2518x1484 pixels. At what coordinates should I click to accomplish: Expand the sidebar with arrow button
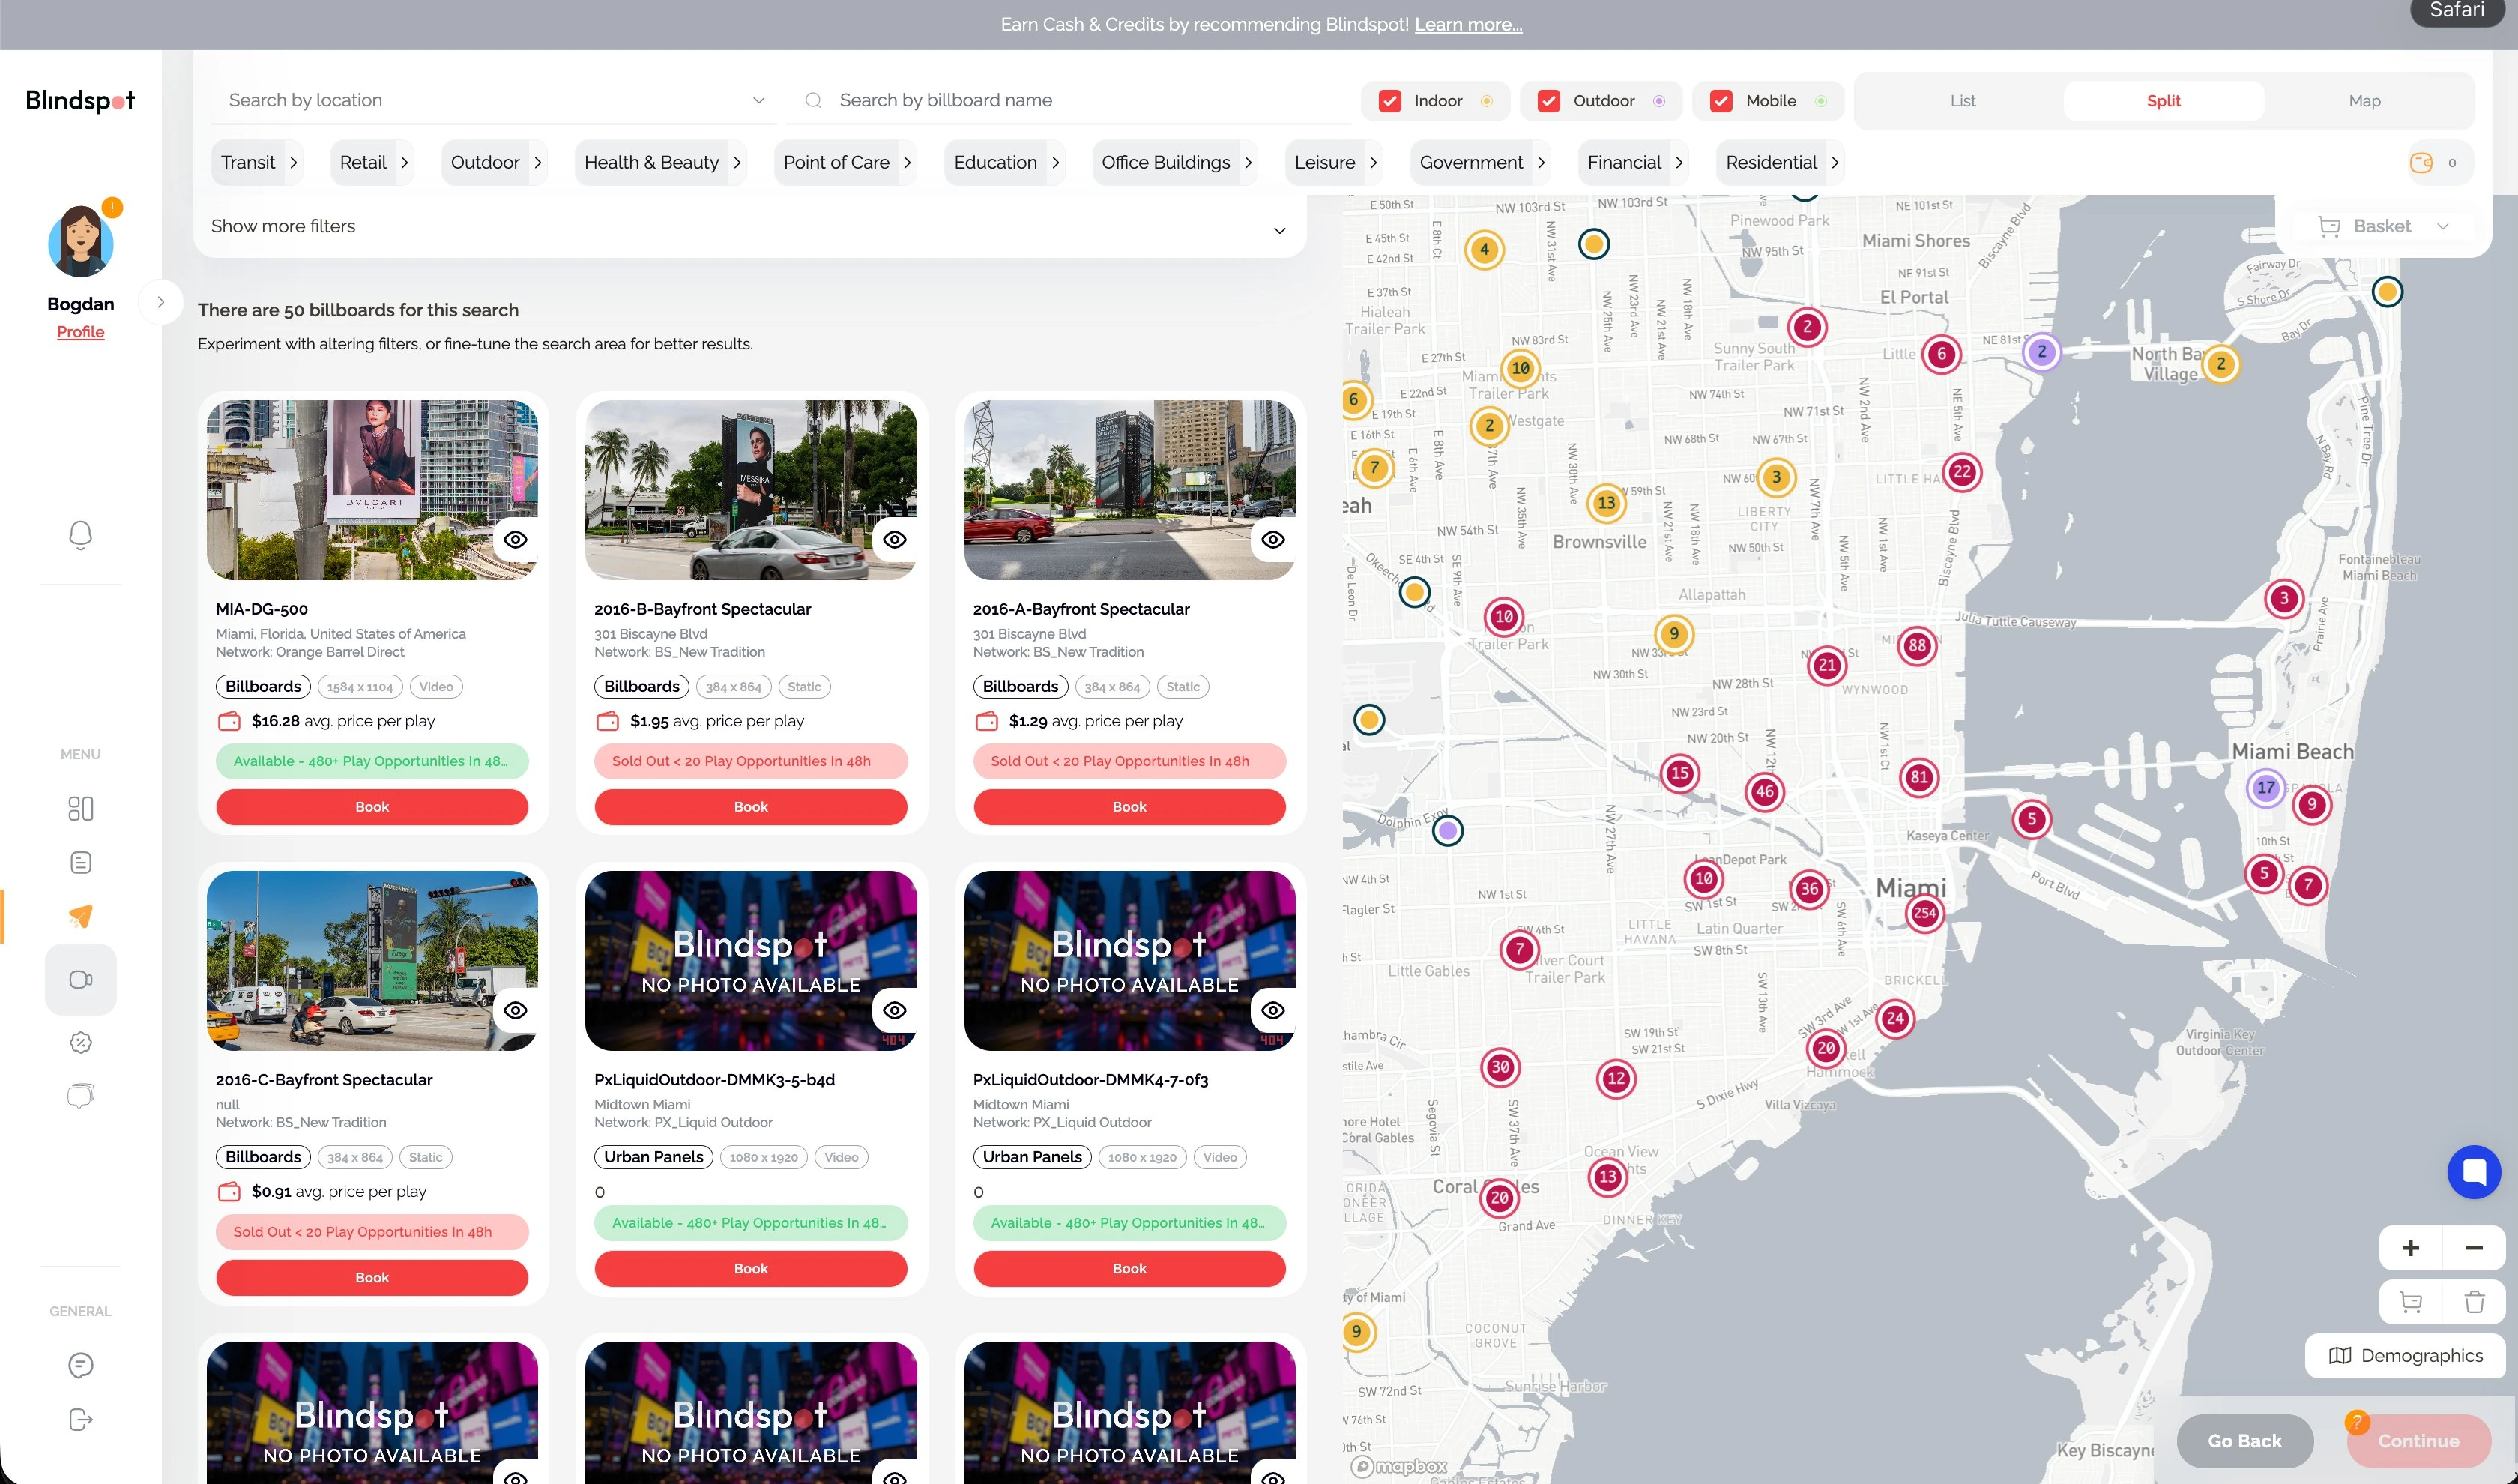point(161,302)
